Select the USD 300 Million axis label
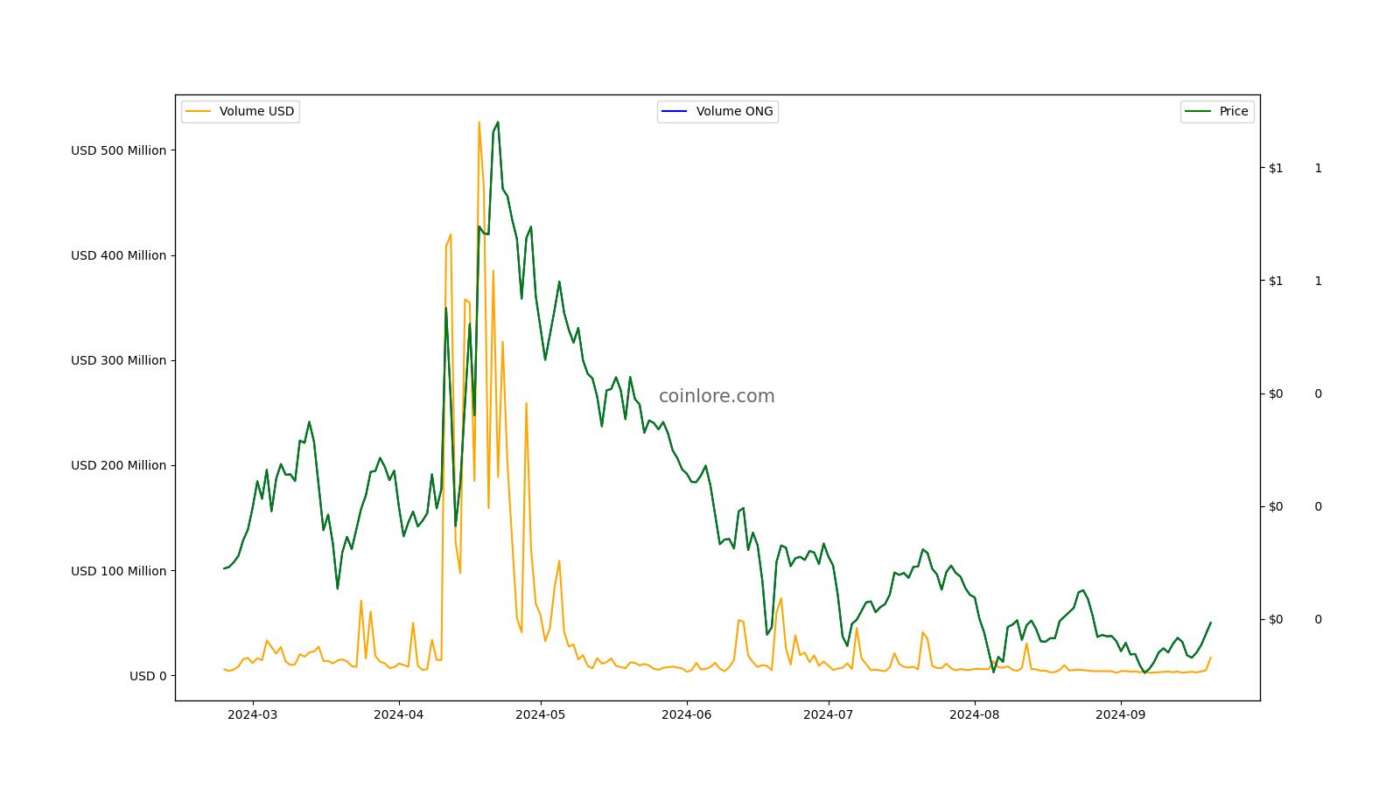The height and width of the screenshot is (787, 1400). [118, 360]
